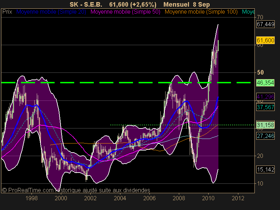Click the 67,449 upper band value label

click(265, 24)
